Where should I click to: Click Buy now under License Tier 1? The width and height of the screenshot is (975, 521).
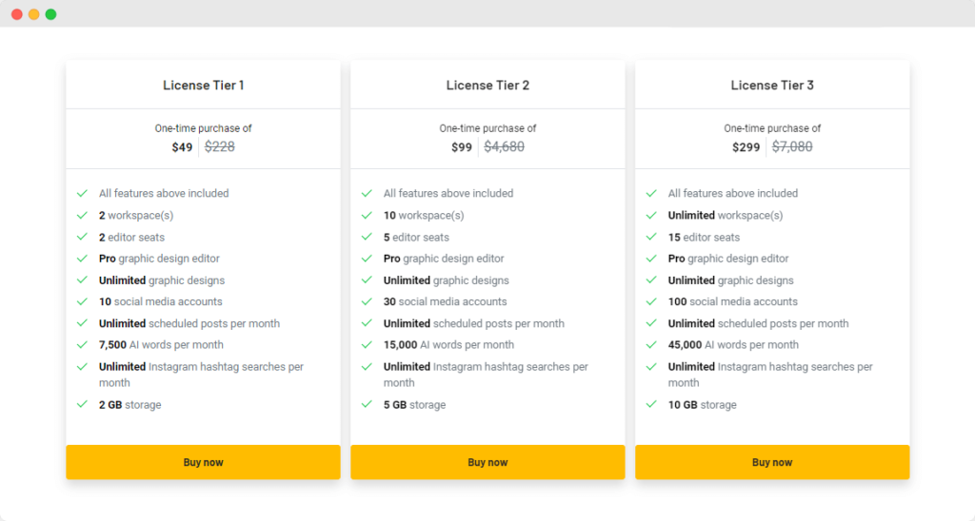[203, 462]
